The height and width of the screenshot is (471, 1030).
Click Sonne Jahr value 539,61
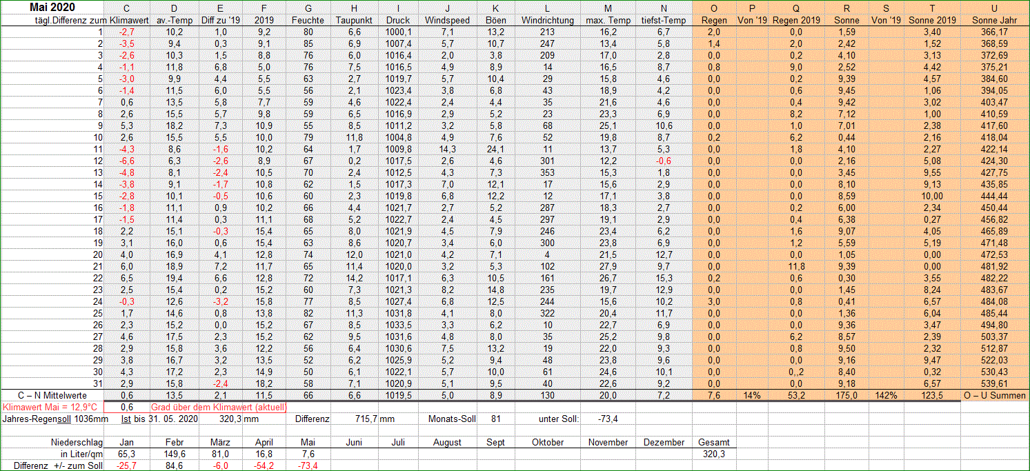pos(994,383)
